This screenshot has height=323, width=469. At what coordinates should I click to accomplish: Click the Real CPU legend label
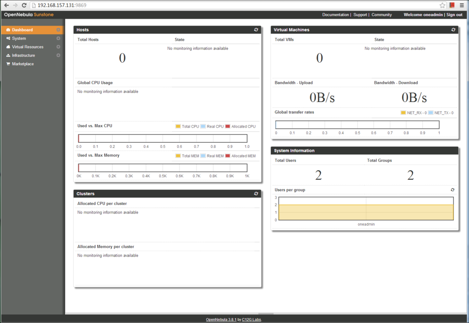pyautogui.click(x=215, y=126)
